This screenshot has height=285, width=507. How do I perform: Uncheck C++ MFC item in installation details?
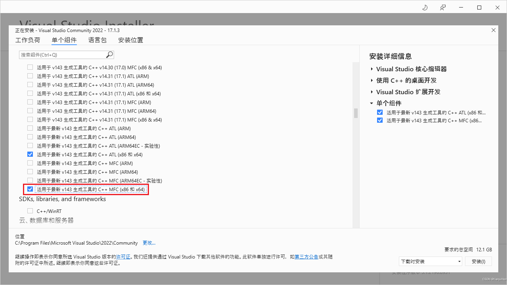[x=380, y=120]
